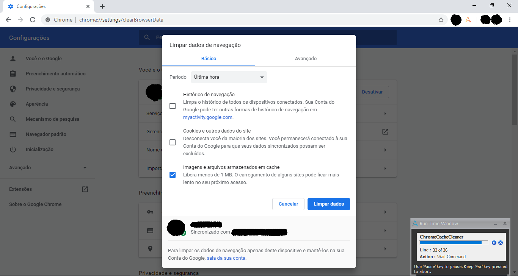Close the Run Time Window
Image resolution: width=518 pixels, height=276 pixels.
click(x=505, y=224)
